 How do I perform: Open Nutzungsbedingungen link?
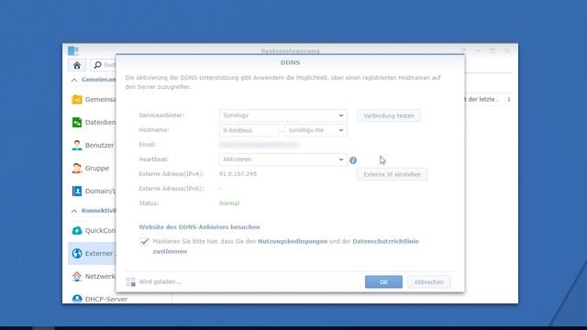coord(293,241)
